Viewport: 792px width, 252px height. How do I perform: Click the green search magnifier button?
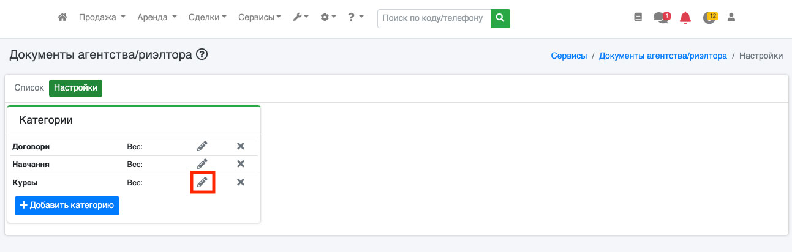(x=500, y=18)
